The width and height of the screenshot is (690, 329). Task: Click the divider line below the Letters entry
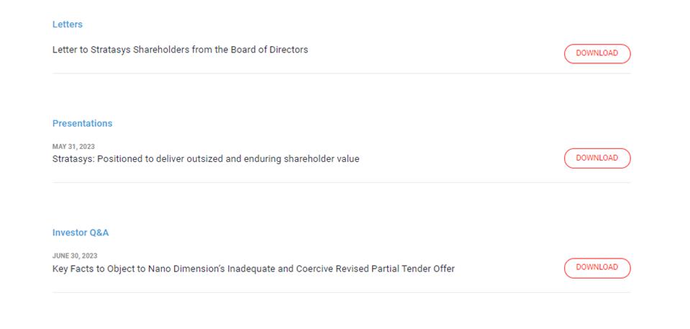click(x=341, y=73)
